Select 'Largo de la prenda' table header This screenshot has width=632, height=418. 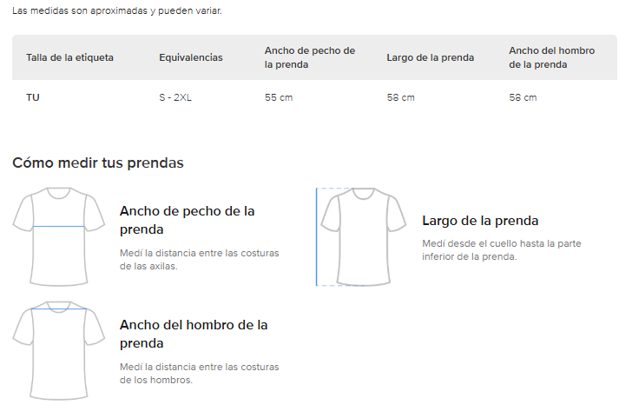(x=430, y=57)
